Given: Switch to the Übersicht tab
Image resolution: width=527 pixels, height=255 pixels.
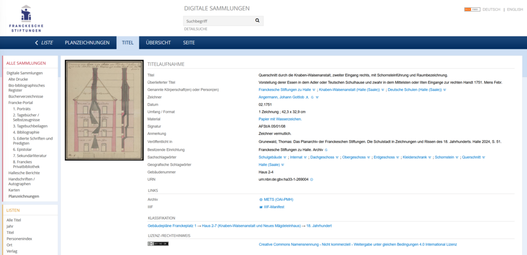Looking at the screenshot, I should pos(158,42).
